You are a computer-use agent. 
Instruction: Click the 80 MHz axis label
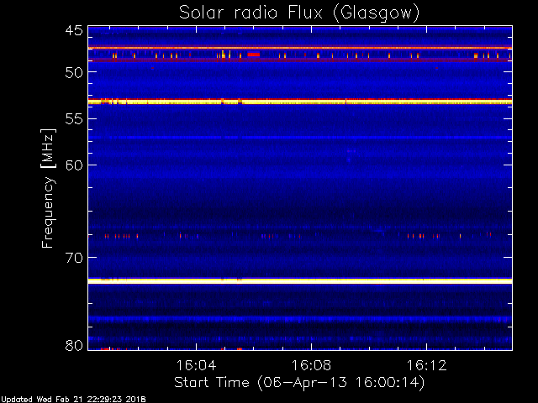pyautogui.click(x=74, y=345)
